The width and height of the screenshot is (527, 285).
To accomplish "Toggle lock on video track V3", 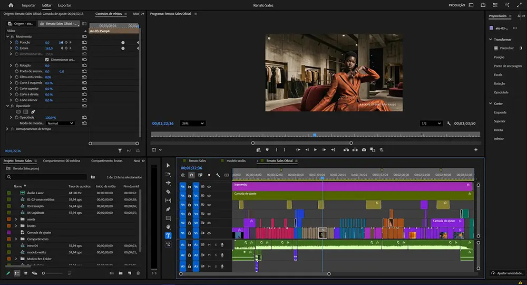I will [189, 213].
